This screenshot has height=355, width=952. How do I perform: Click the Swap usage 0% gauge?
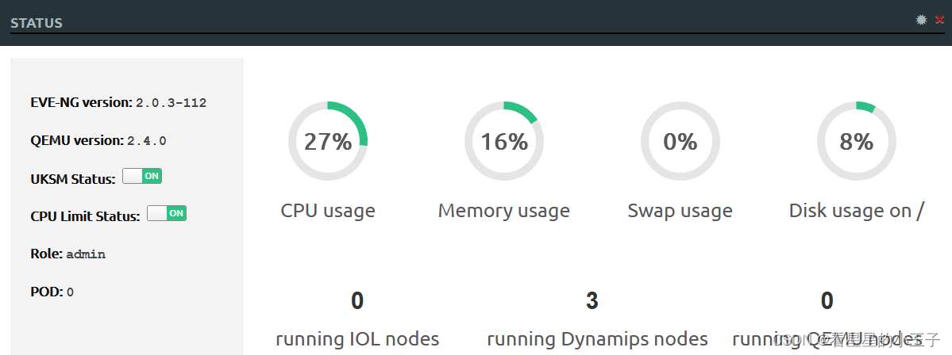coord(680,141)
